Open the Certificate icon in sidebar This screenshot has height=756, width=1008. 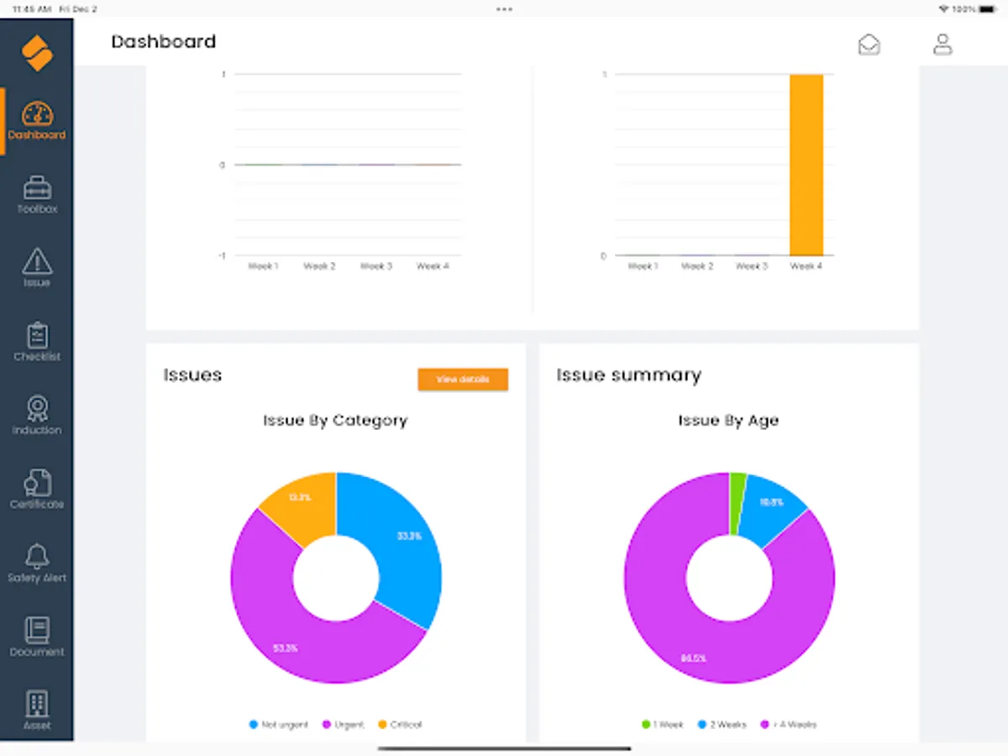[x=37, y=483]
